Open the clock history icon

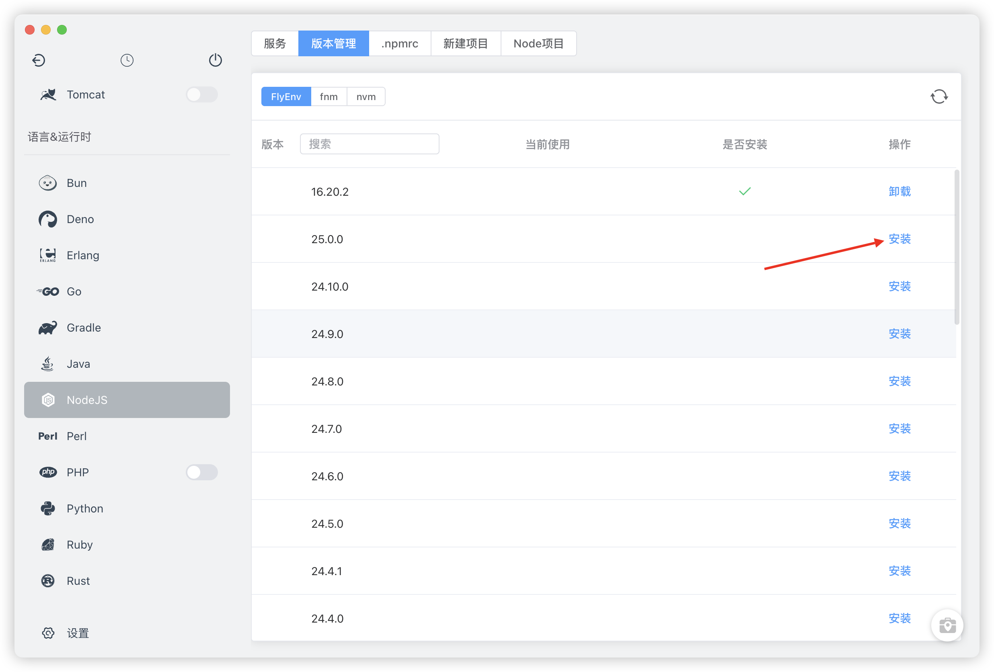[x=127, y=60]
